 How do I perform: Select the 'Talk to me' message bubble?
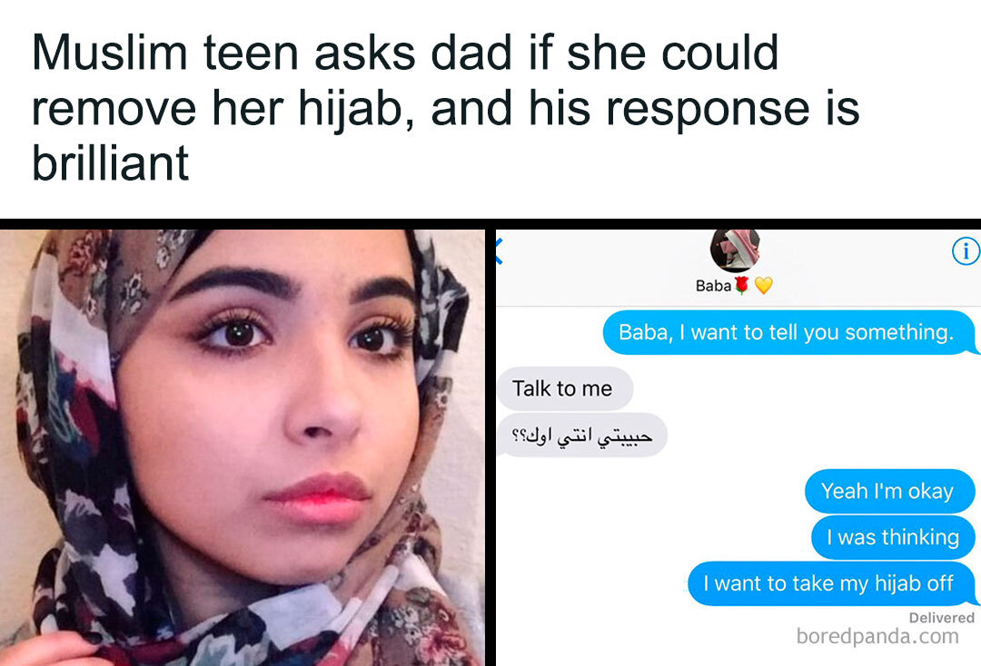tap(565, 388)
